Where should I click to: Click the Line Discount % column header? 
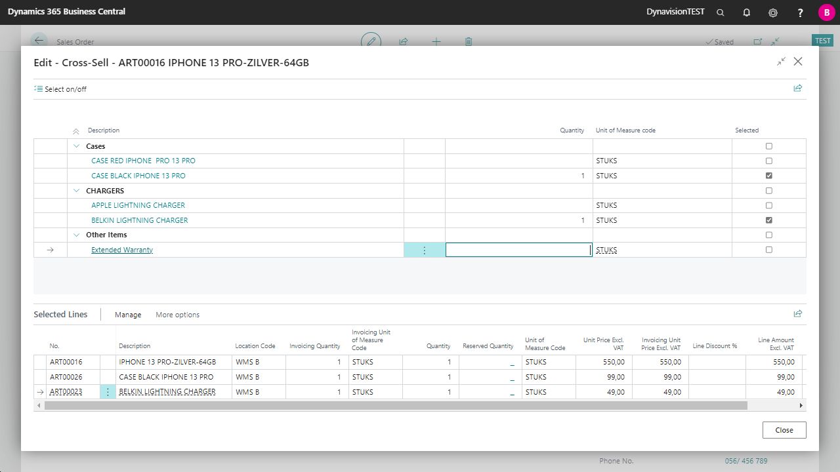(715, 345)
